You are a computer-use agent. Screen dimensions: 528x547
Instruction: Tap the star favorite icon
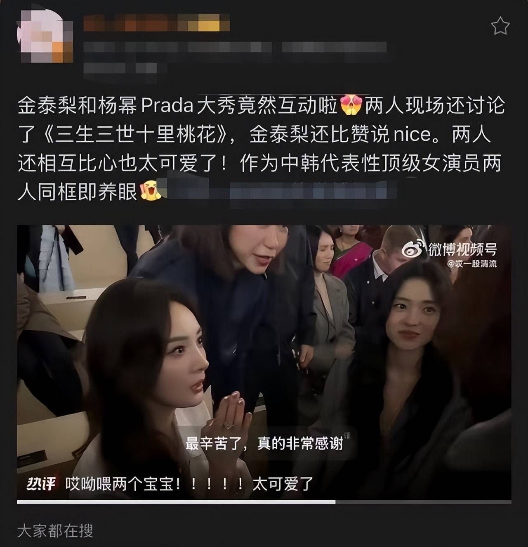point(500,26)
